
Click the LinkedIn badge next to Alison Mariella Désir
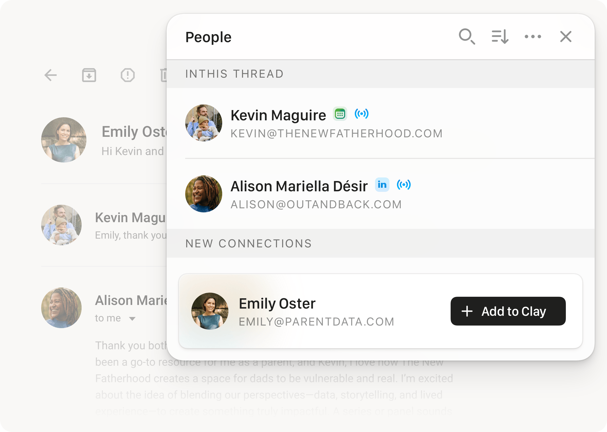[x=382, y=185]
